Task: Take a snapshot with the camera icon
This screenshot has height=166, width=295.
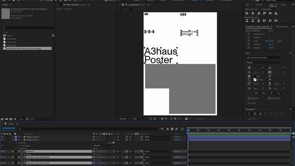Action: (x=186, y=119)
